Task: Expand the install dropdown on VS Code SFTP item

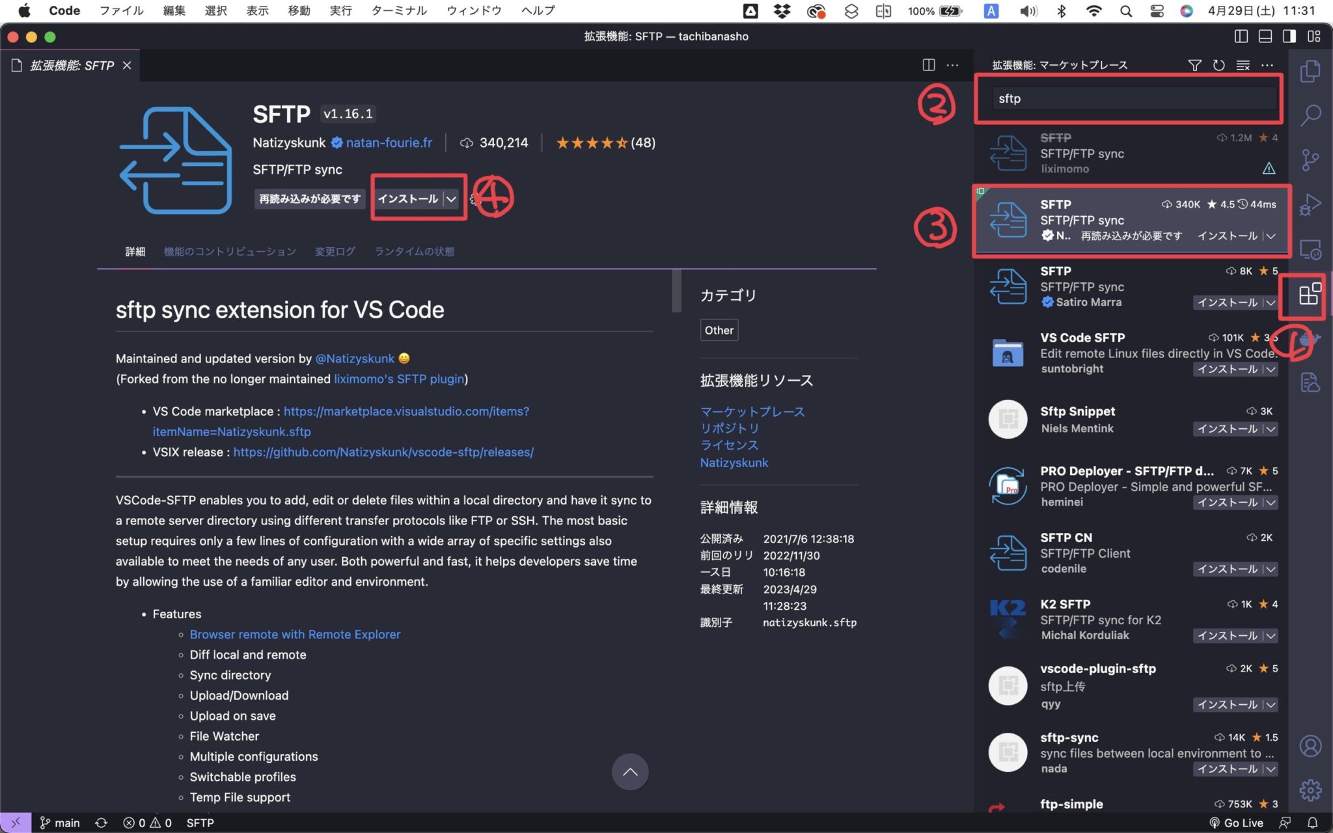Action: click(x=1271, y=369)
